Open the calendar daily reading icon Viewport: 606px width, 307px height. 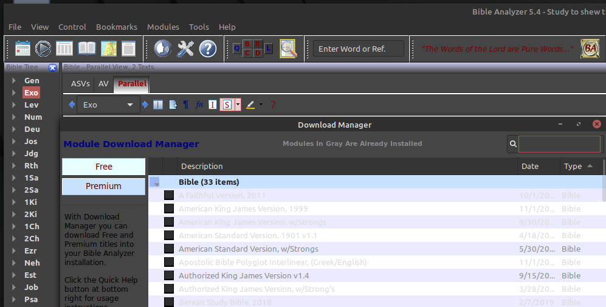[22, 49]
